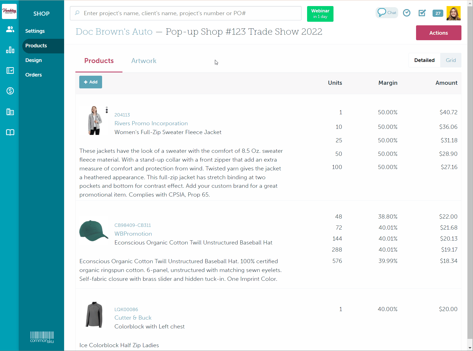Open the Chat bubble
This screenshot has width=473, height=351.
pos(387,13)
